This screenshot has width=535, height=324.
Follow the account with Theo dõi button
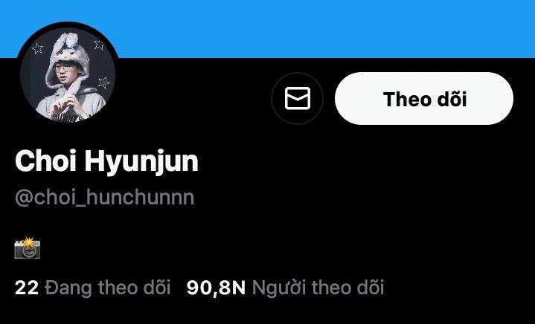pyautogui.click(x=424, y=98)
